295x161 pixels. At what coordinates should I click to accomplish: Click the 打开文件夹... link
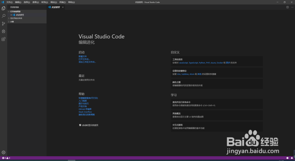point(84,59)
